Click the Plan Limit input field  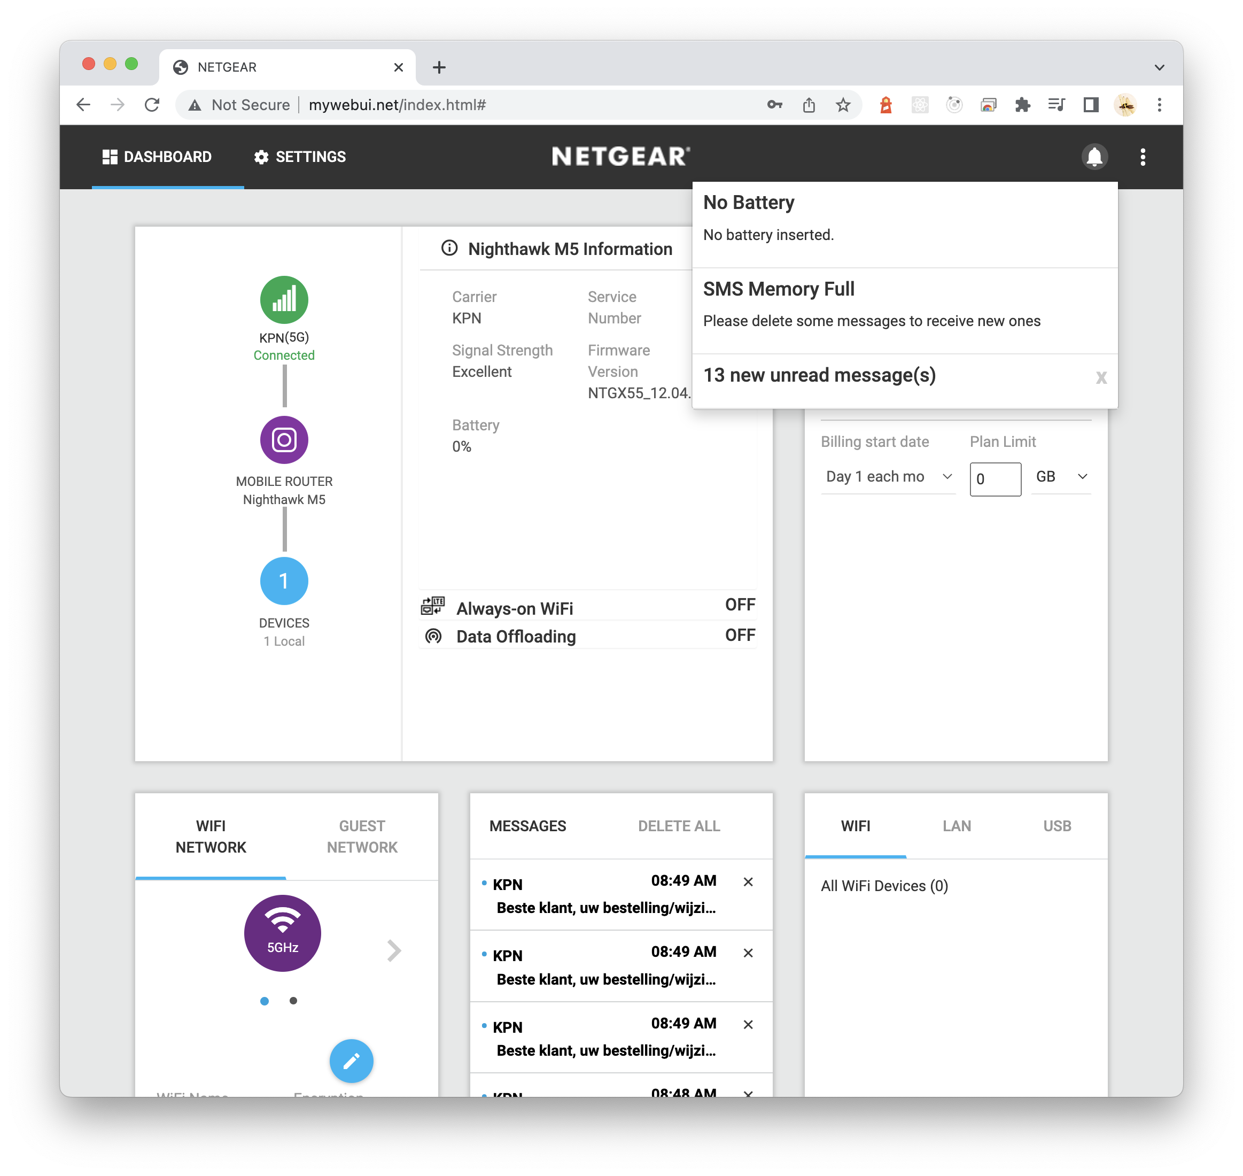tap(995, 479)
